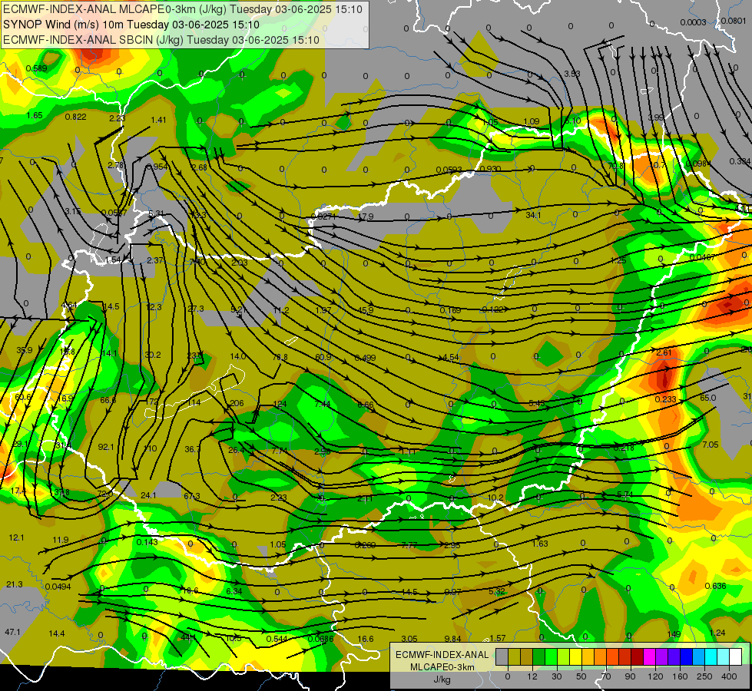The image size is (752, 691).
Task: Click the map value 7.05
Action: coord(711,445)
